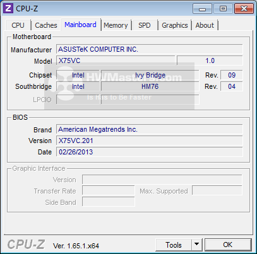Image resolution: width=257 pixels, height=254 pixels.
Task: Click the empty Graphic Interface Version field
Action: coord(162,180)
